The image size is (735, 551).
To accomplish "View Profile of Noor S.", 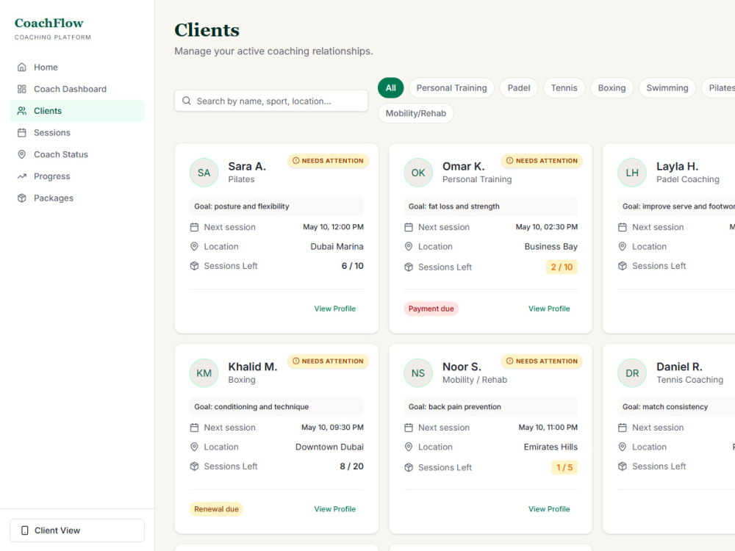I will click(549, 509).
